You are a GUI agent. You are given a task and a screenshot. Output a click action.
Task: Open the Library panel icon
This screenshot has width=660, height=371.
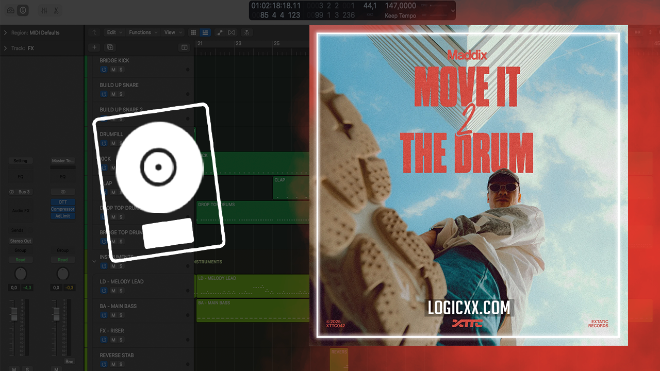[11, 10]
